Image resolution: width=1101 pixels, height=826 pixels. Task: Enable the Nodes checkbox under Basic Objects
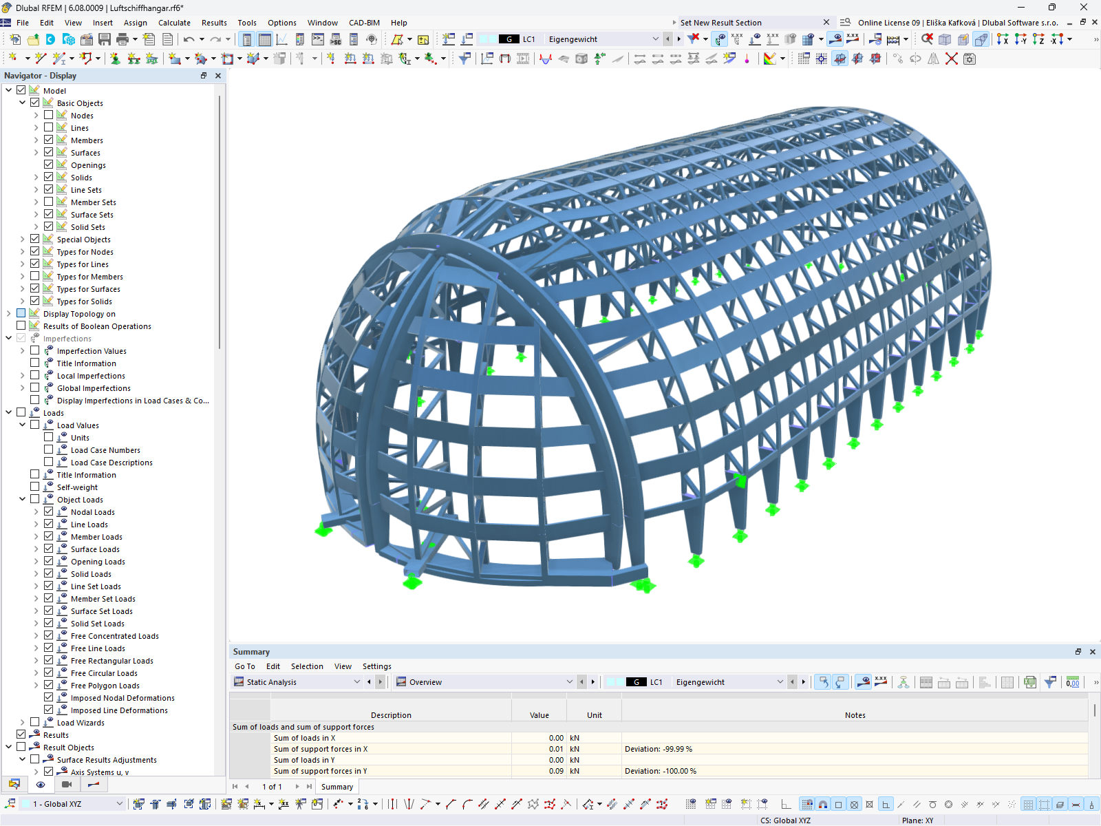click(48, 115)
